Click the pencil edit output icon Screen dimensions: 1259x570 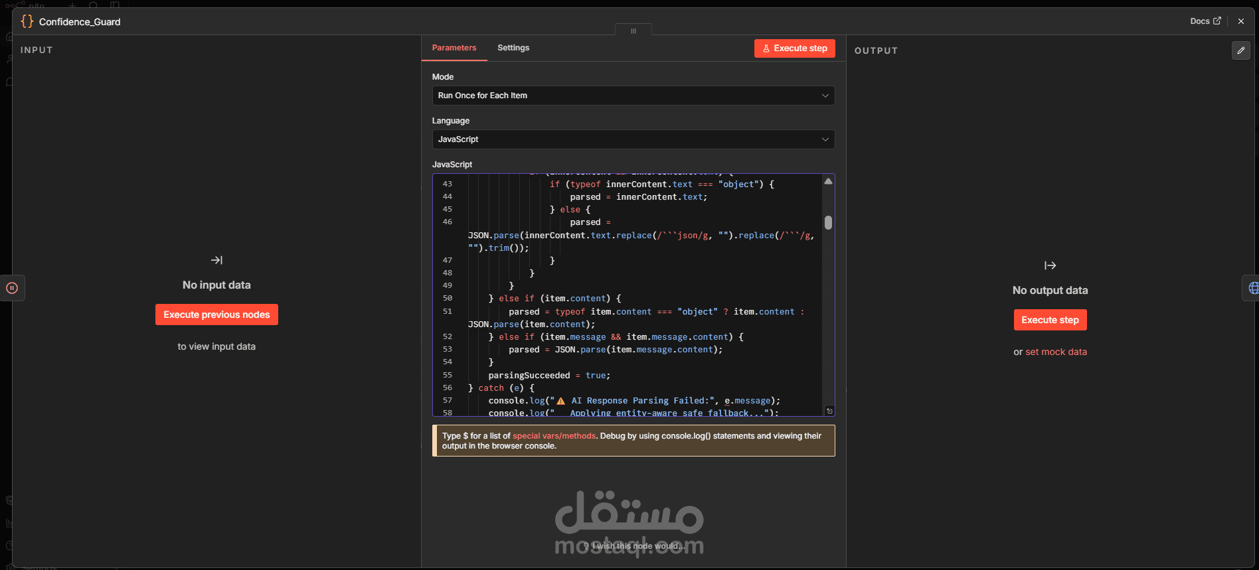tap(1241, 50)
